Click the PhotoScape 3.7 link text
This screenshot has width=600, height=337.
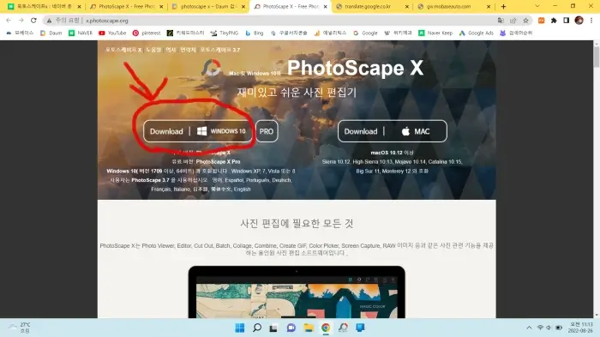150,180
